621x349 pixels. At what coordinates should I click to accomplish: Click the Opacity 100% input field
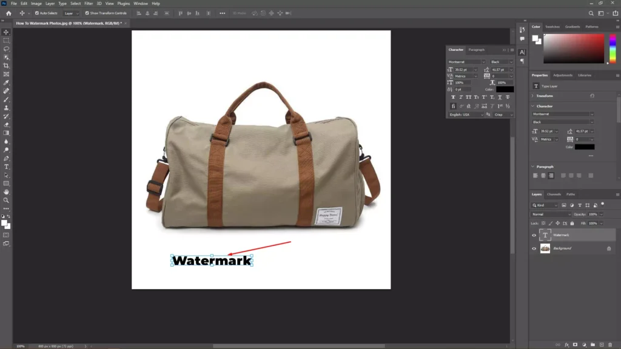[593, 214]
